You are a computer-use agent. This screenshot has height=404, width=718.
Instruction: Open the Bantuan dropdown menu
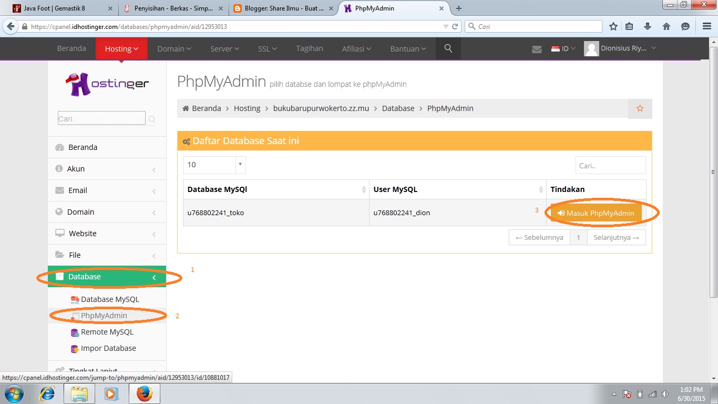[x=408, y=48]
